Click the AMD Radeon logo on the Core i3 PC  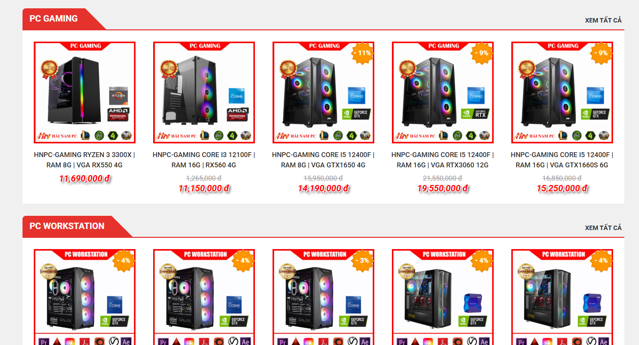[x=237, y=115]
